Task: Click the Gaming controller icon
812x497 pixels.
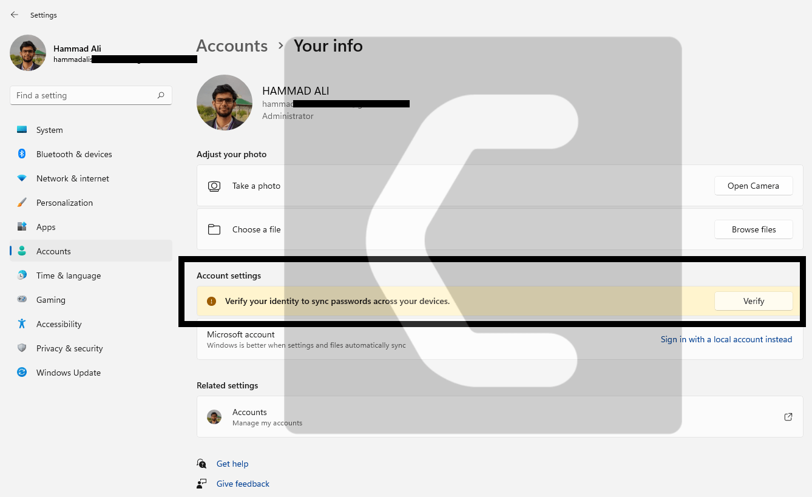Action: [x=22, y=300]
